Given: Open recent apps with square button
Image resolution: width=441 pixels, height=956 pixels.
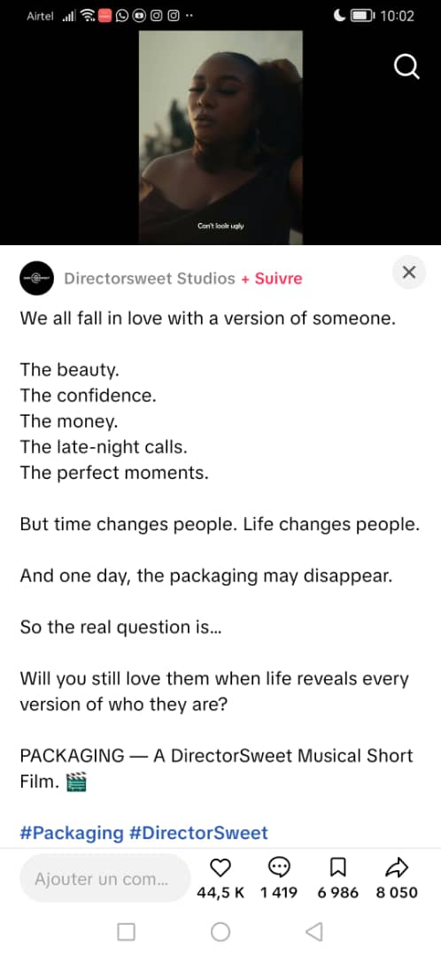Looking at the screenshot, I should point(127,931).
